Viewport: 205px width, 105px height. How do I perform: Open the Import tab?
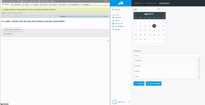(63, 4)
